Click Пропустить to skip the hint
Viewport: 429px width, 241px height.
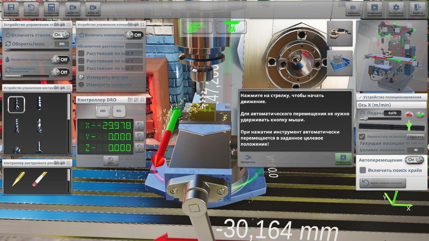click(248, 159)
